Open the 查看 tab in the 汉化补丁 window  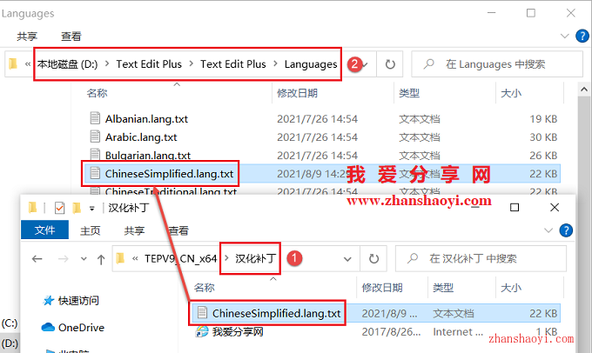click(x=178, y=230)
